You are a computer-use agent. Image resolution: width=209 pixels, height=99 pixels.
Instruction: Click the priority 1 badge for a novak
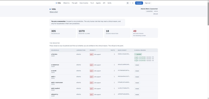pos(92,71)
